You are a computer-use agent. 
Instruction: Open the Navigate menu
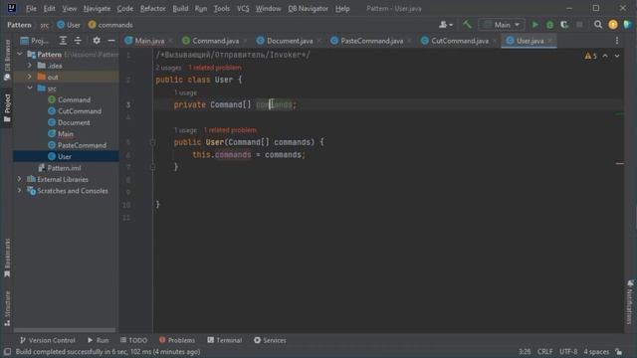97,8
